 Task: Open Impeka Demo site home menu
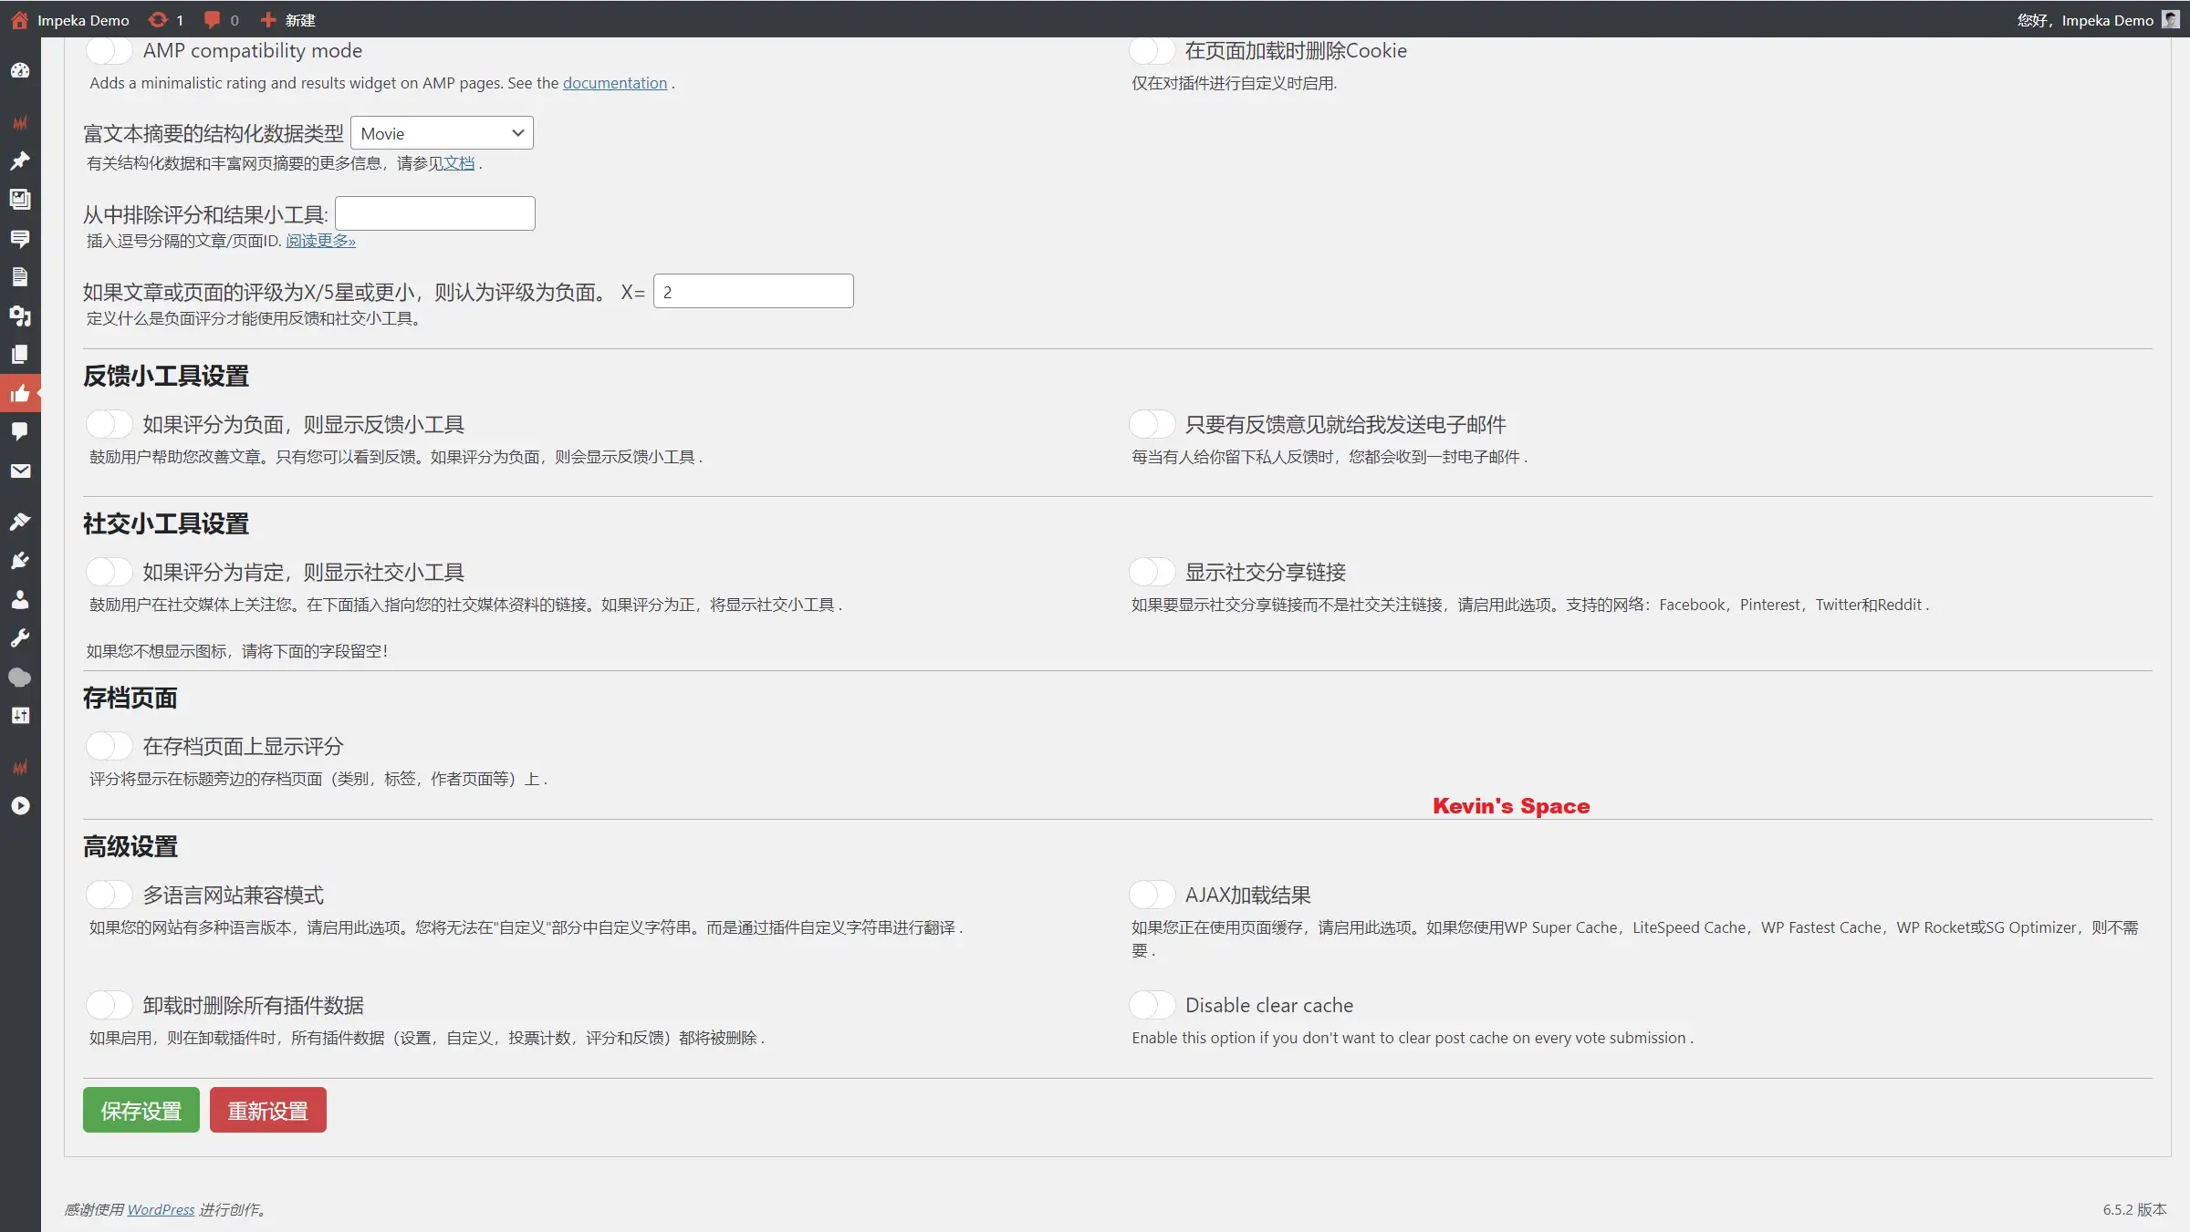click(82, 19)
